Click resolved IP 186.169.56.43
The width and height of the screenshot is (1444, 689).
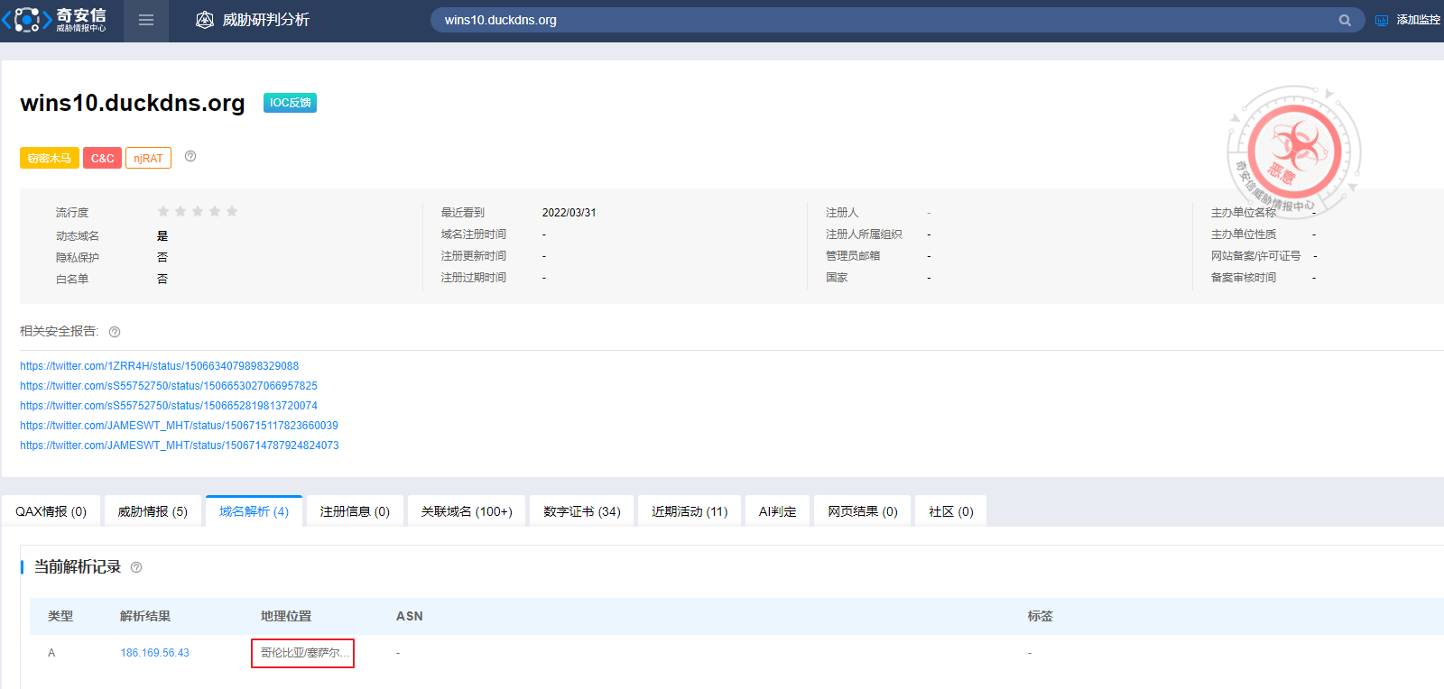(x=154, y=653)
